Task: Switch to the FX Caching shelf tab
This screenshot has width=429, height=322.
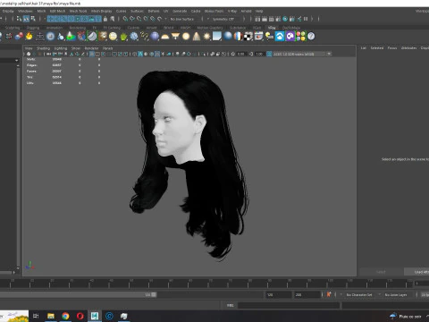Action: click(112, 28)
